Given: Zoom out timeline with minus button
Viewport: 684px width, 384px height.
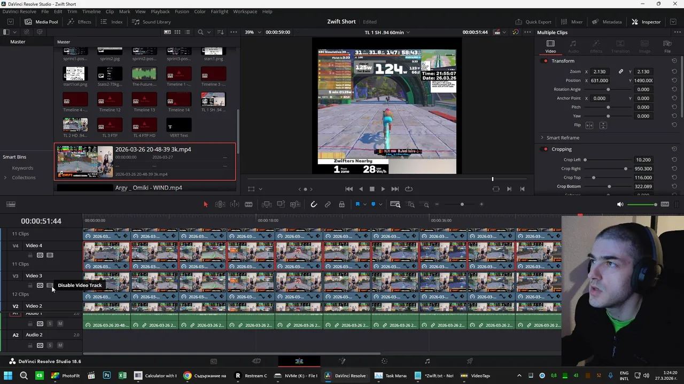Looking at the screenshot, I should [437, 204].
